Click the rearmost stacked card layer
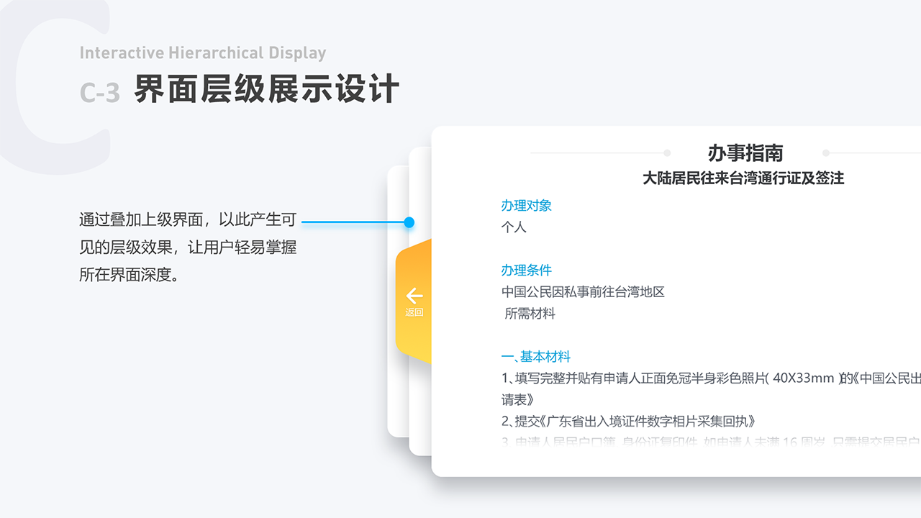Viewport: 921px width, 518px height. [398, 301]
